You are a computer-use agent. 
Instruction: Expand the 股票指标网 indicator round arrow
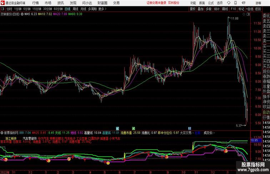click(2, 133)
